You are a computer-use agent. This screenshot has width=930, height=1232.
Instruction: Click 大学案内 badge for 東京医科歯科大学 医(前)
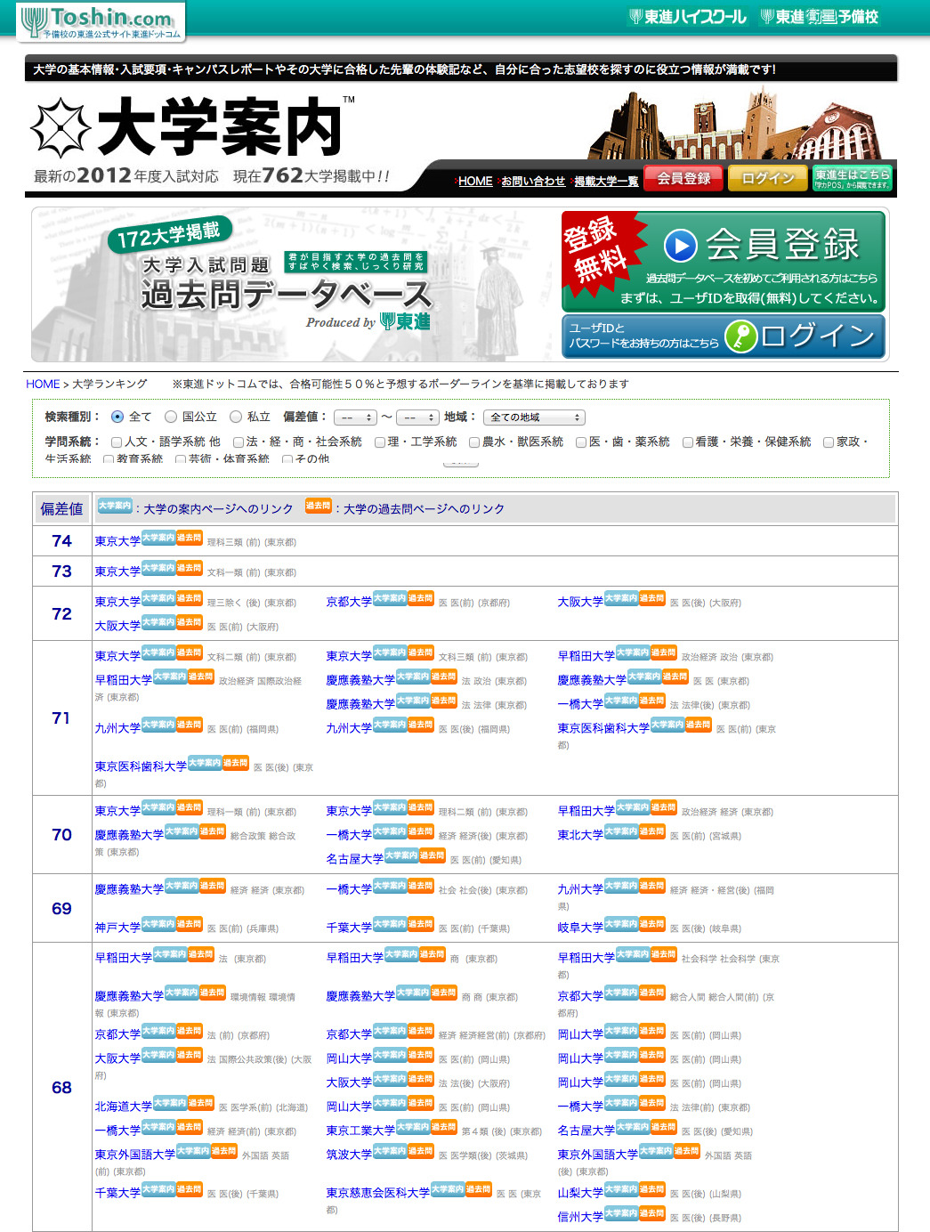667,725
